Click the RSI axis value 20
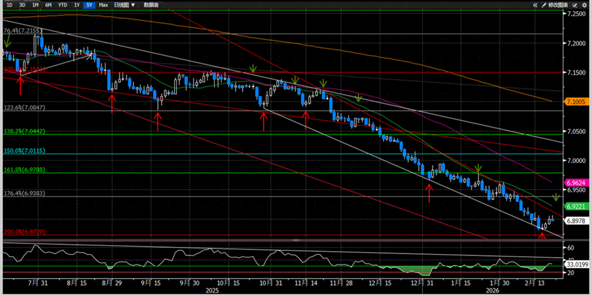The height and width of the screenshot is (295, 592). coord(570,273)
